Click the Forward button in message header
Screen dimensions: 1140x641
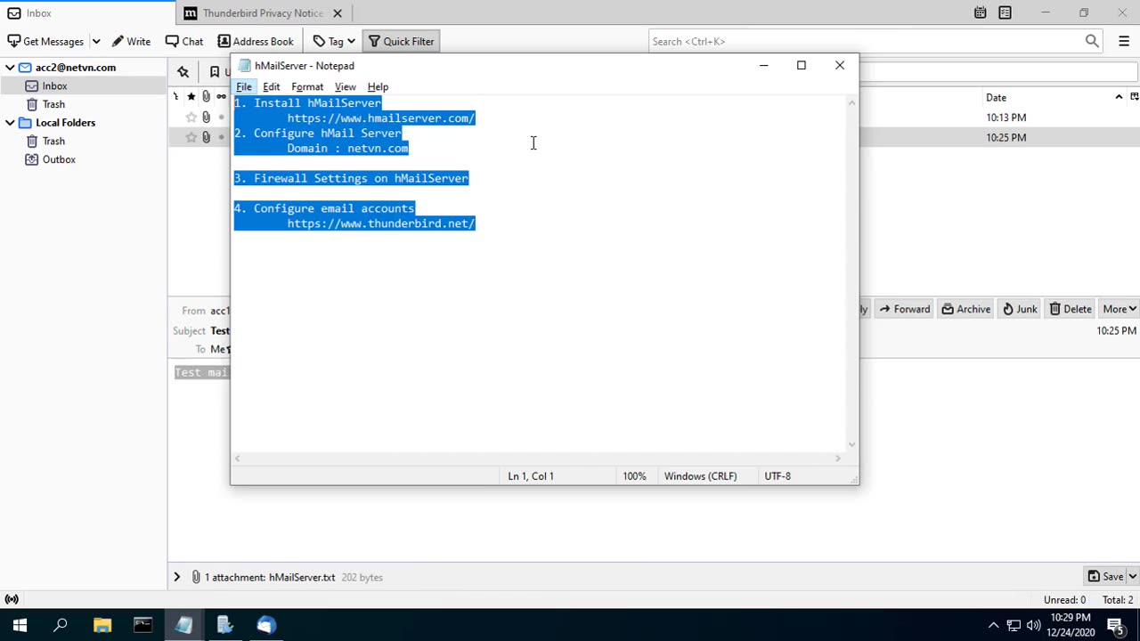click(x=904, y=309)
